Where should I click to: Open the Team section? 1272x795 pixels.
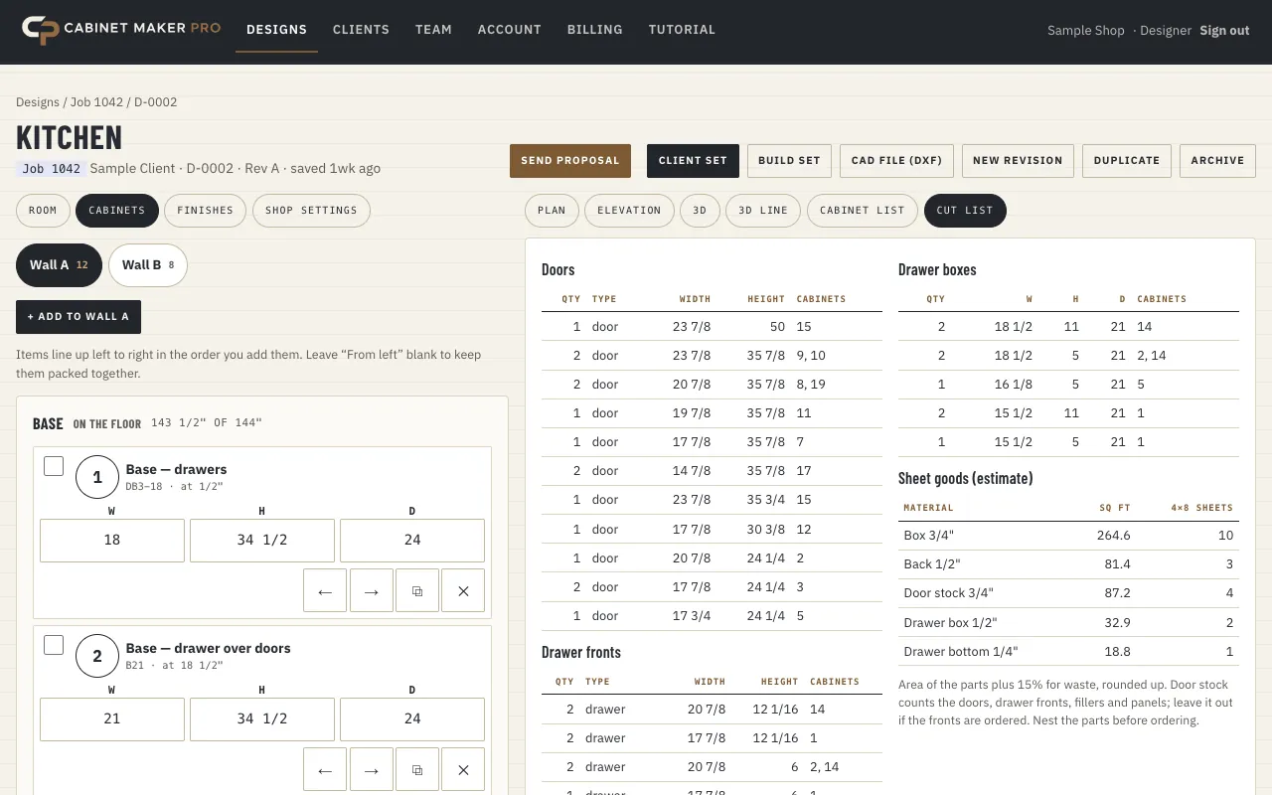pos(433,30)
